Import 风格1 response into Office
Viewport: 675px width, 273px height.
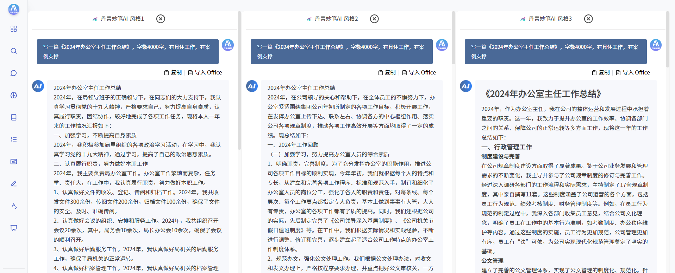coord(205,72)
